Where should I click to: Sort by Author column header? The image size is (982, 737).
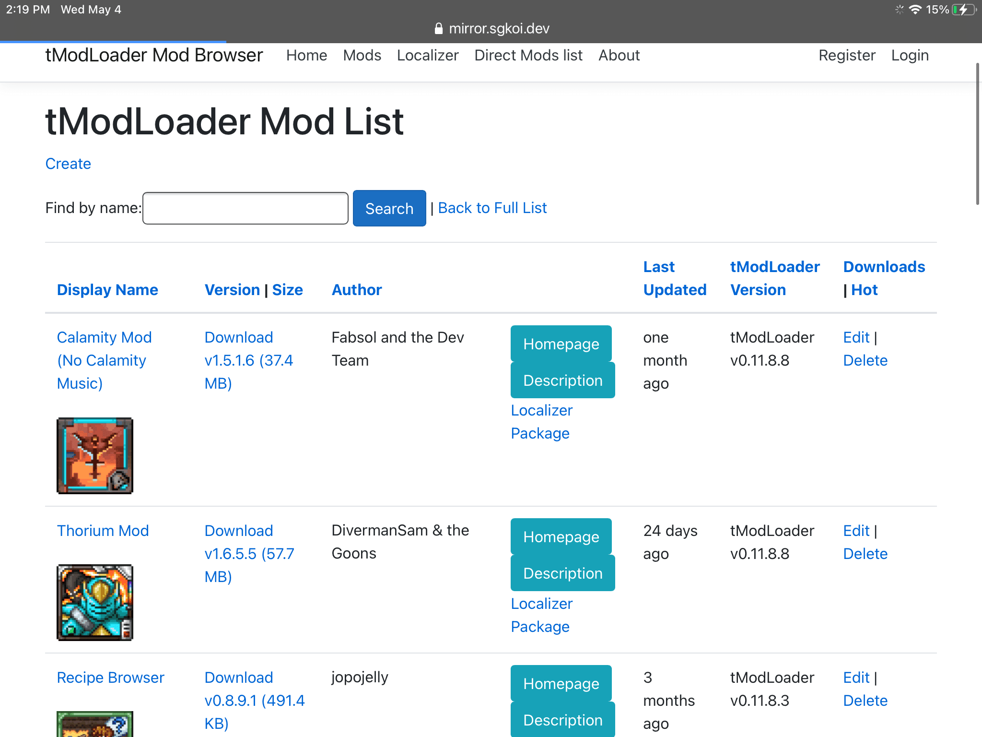[x=357, y=290]
